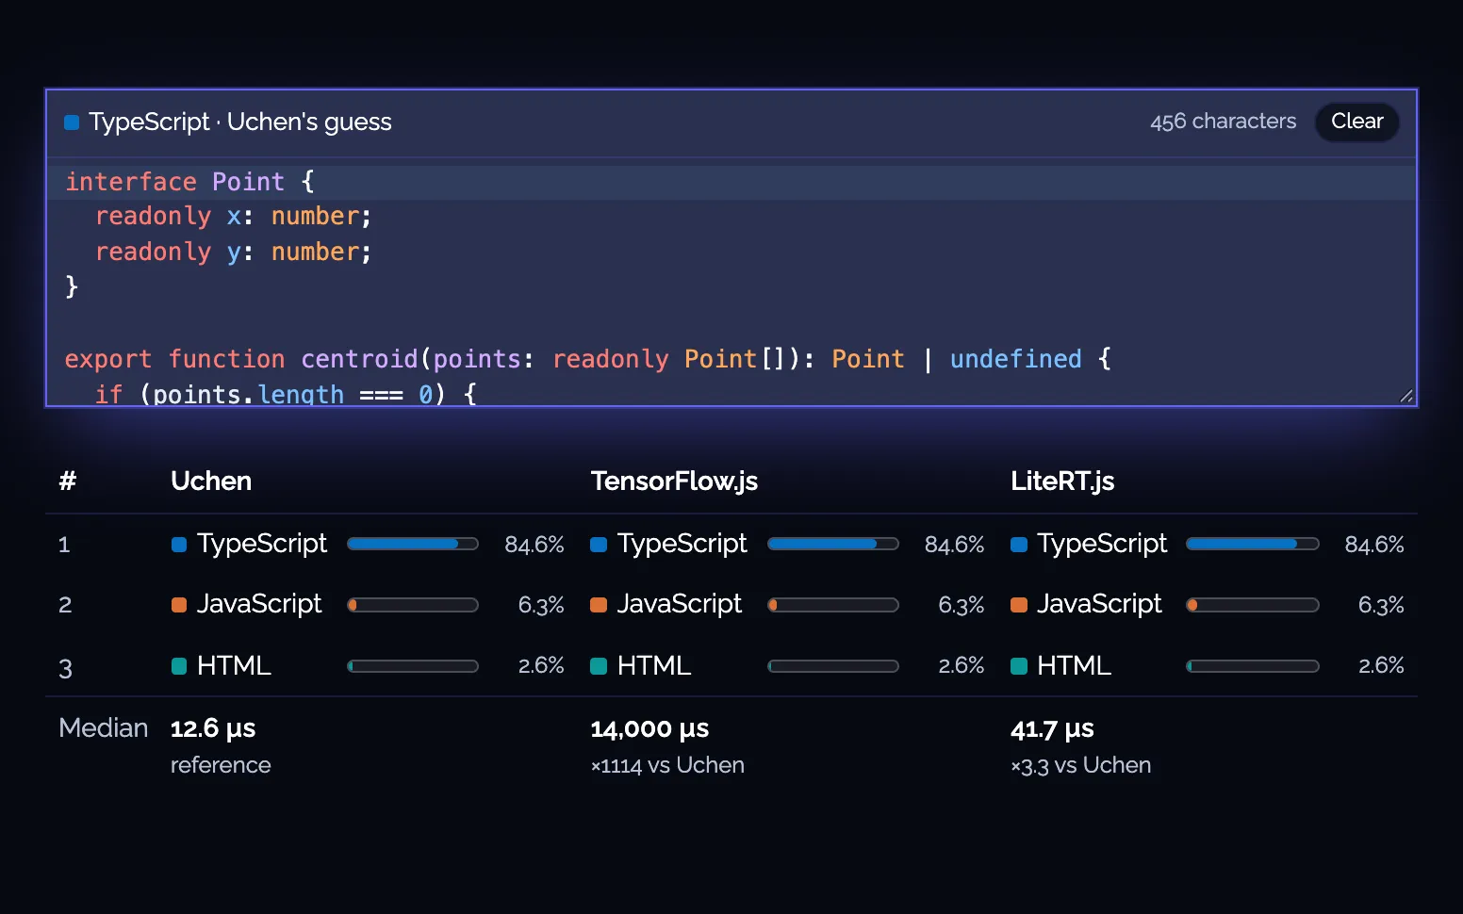Screen dimensions: 1463x914
Task: Click the Uchen column header
Action: [211, 481]
